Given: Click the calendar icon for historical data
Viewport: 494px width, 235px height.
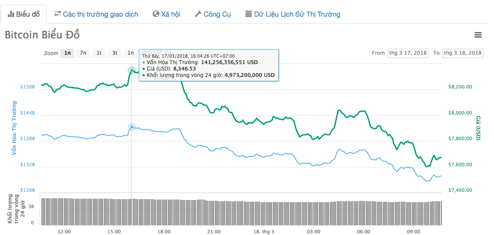Looking at the screenshot, I should [x=249, y=14].
